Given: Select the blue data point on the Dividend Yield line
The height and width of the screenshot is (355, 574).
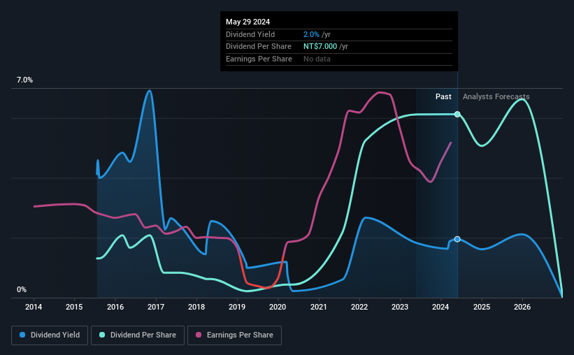Looking at the screenshot, I should point(457,239).
